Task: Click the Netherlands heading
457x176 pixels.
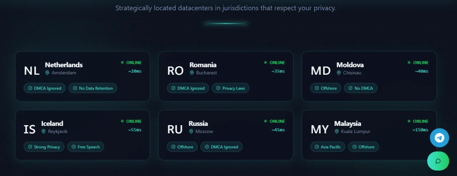Action: coord(64,65)
